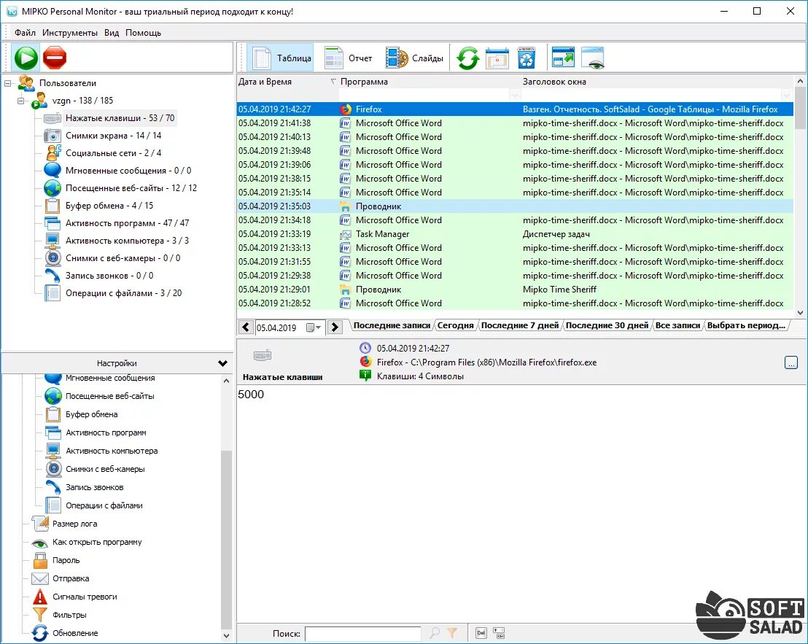Start monitoring with the green play button

(26, 58)
